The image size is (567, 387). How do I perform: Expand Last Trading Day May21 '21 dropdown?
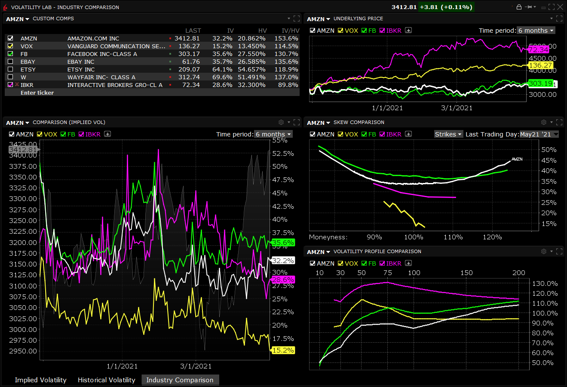(x=539, y=134)
